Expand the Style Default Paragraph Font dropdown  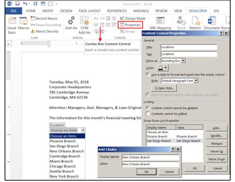(196, 81)
